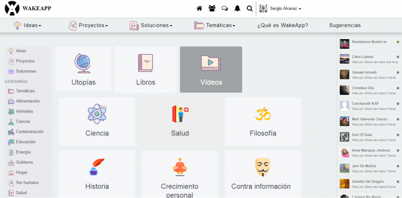Screen dimensions: 402x198
Task: Open the Sugerencias menu item
Action: (345, 26)
